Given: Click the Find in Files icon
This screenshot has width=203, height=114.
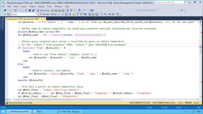Looking at the screenshot, I should pos(182,10).
